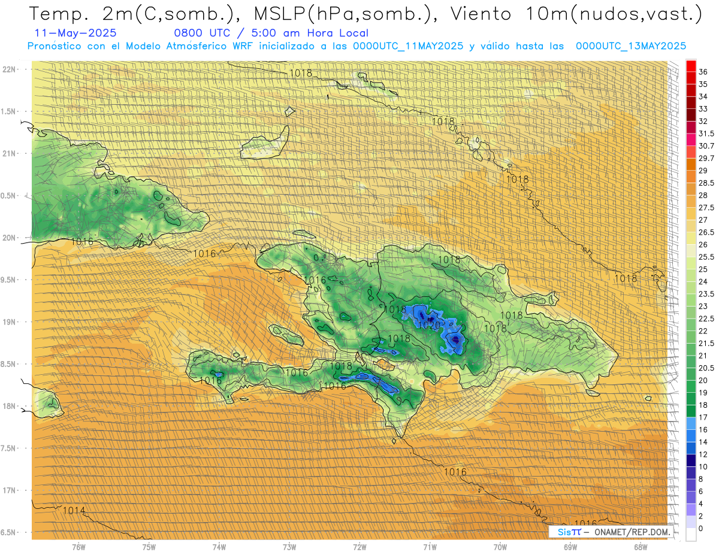Screen dimensions: 719x555
Task: Click the "31.5" temperature scale label
Action: [x=706, y=134]
